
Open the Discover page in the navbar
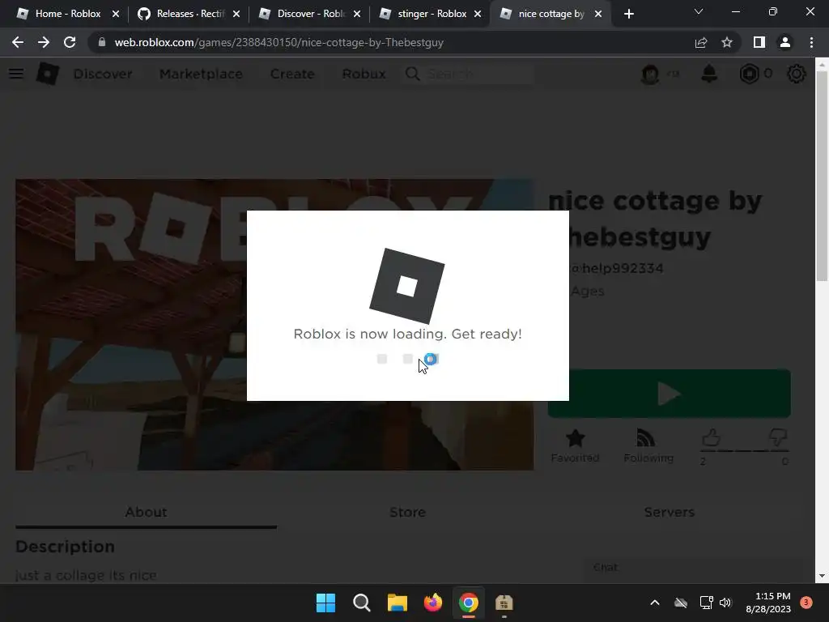[103, 74]
